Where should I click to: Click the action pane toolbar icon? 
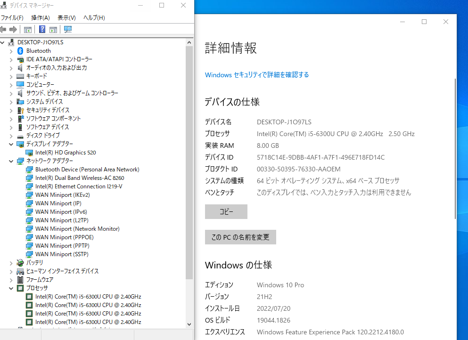[x=53, y=30]
